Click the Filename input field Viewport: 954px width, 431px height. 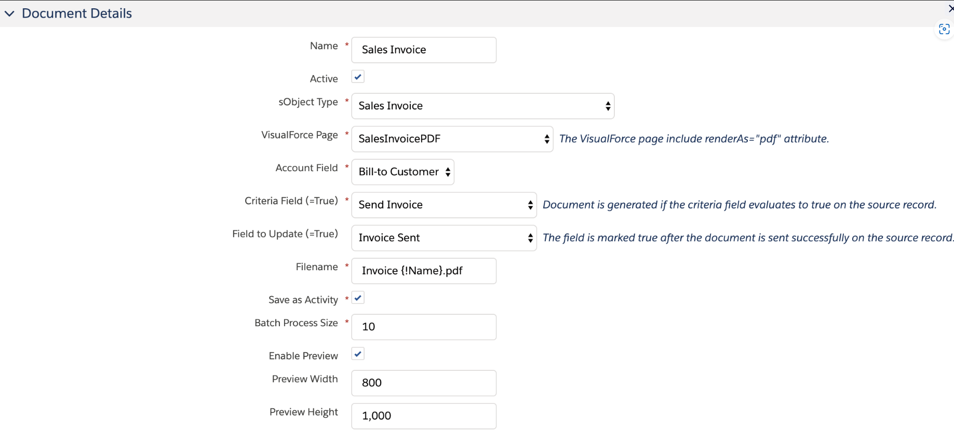click(424, 271)
